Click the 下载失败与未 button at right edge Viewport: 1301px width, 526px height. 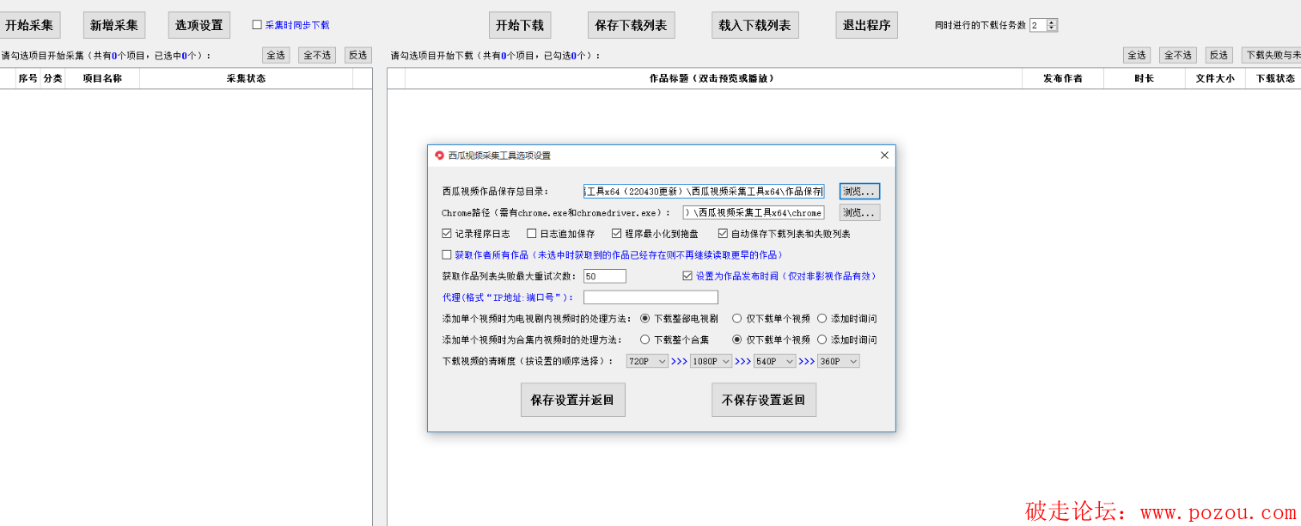1271,55
